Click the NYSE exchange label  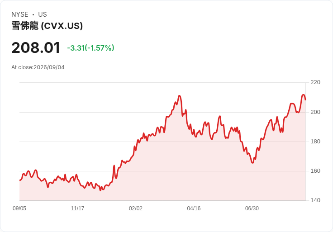pos(20,14)
